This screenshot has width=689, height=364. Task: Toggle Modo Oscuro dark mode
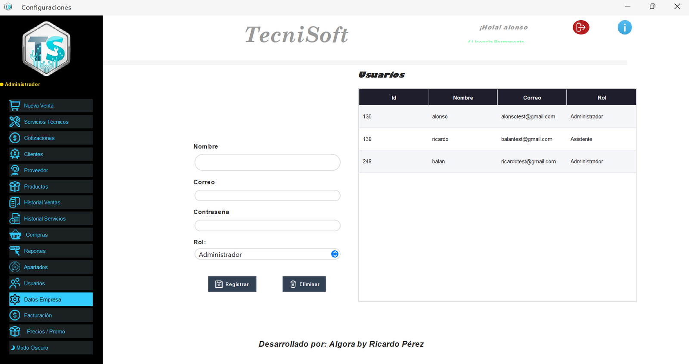tap(51, 348)
